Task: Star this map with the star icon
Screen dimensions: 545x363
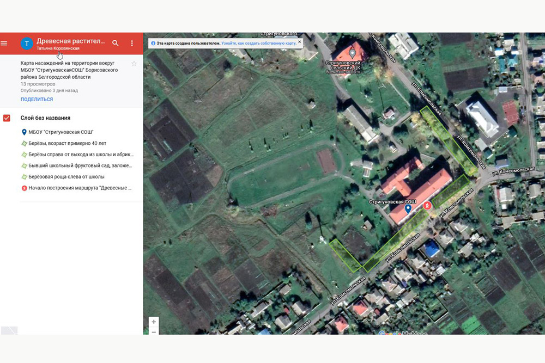Action: click(x=134, y=64)
